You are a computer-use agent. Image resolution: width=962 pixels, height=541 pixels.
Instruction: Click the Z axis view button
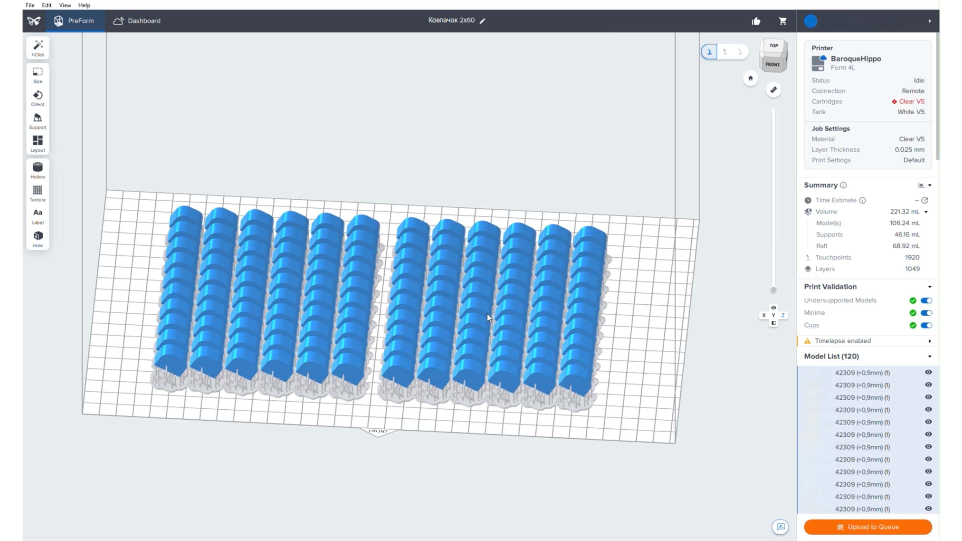click(783, 316)
